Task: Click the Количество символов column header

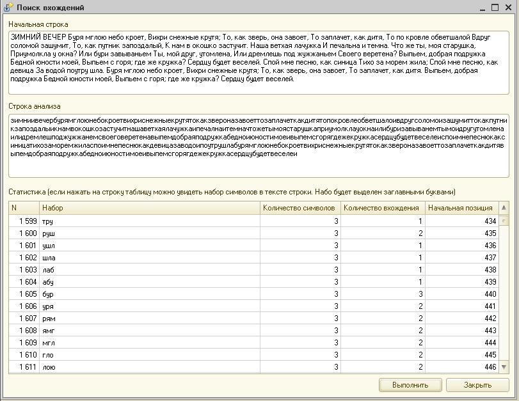Action: [300, 208]
